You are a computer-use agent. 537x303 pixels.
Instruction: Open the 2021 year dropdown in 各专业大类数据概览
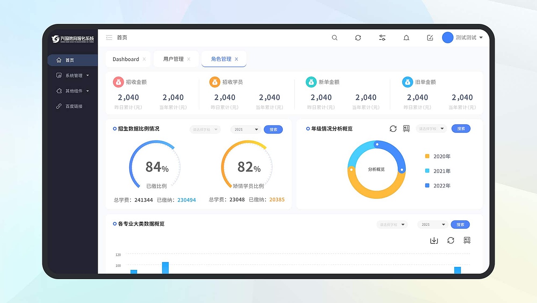pos(433,225)
